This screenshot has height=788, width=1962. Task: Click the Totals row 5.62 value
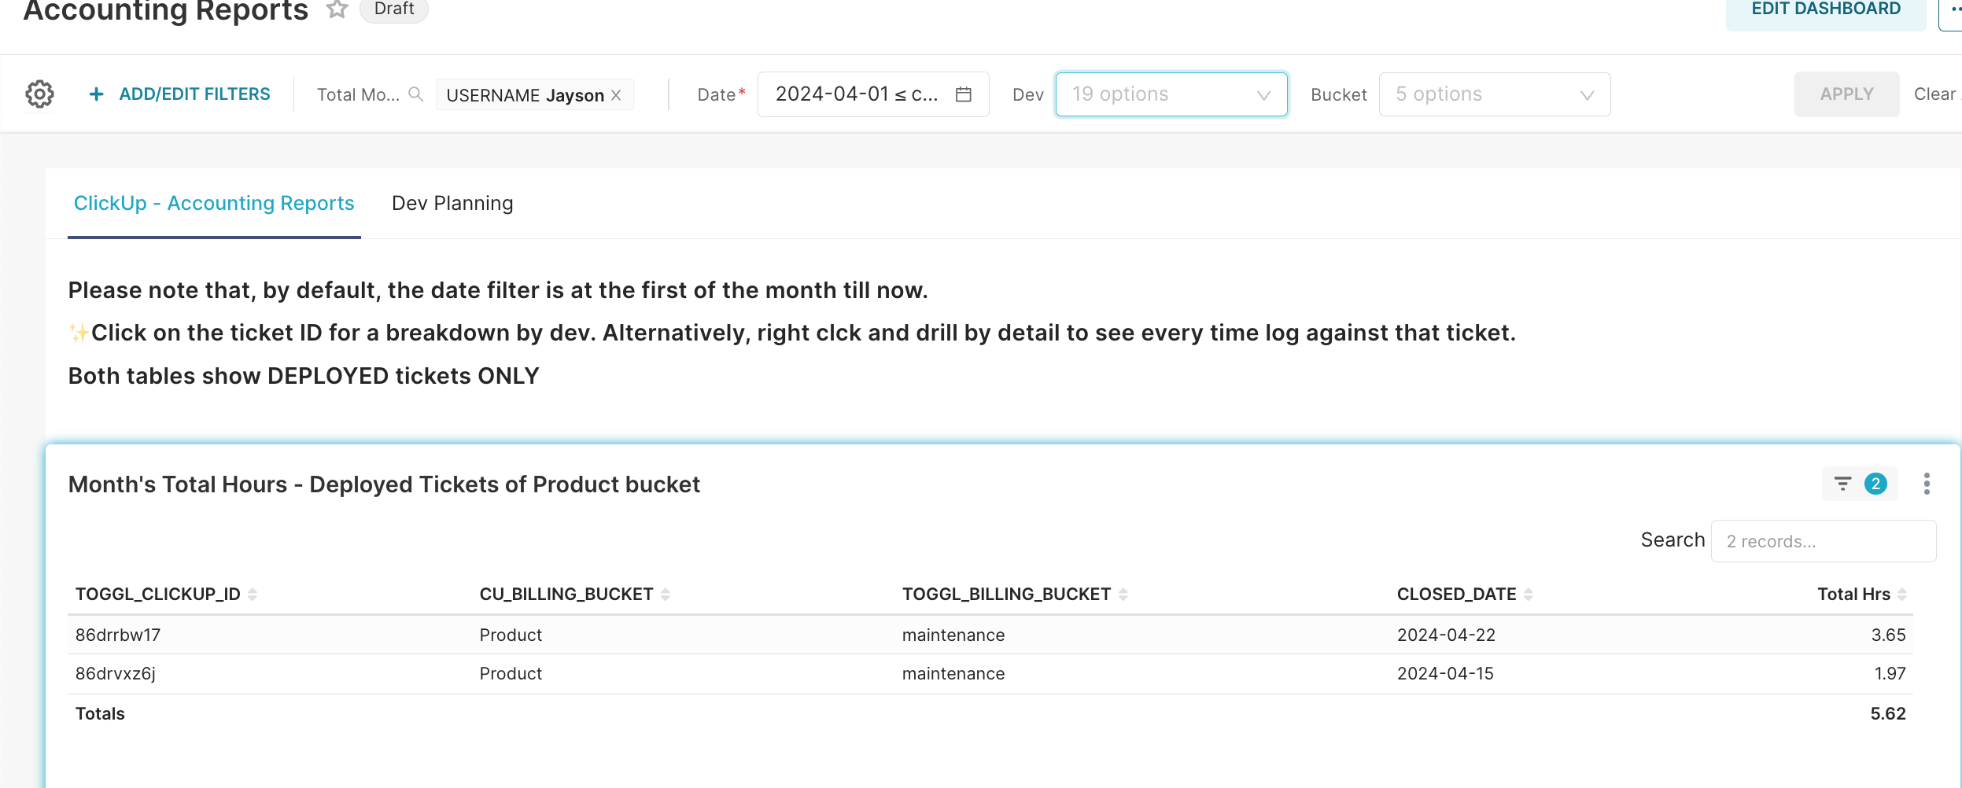(x=1888, y=714)
